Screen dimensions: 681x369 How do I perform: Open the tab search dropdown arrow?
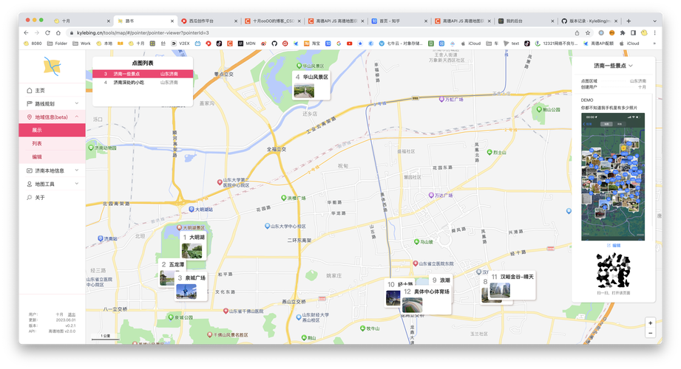654,21
